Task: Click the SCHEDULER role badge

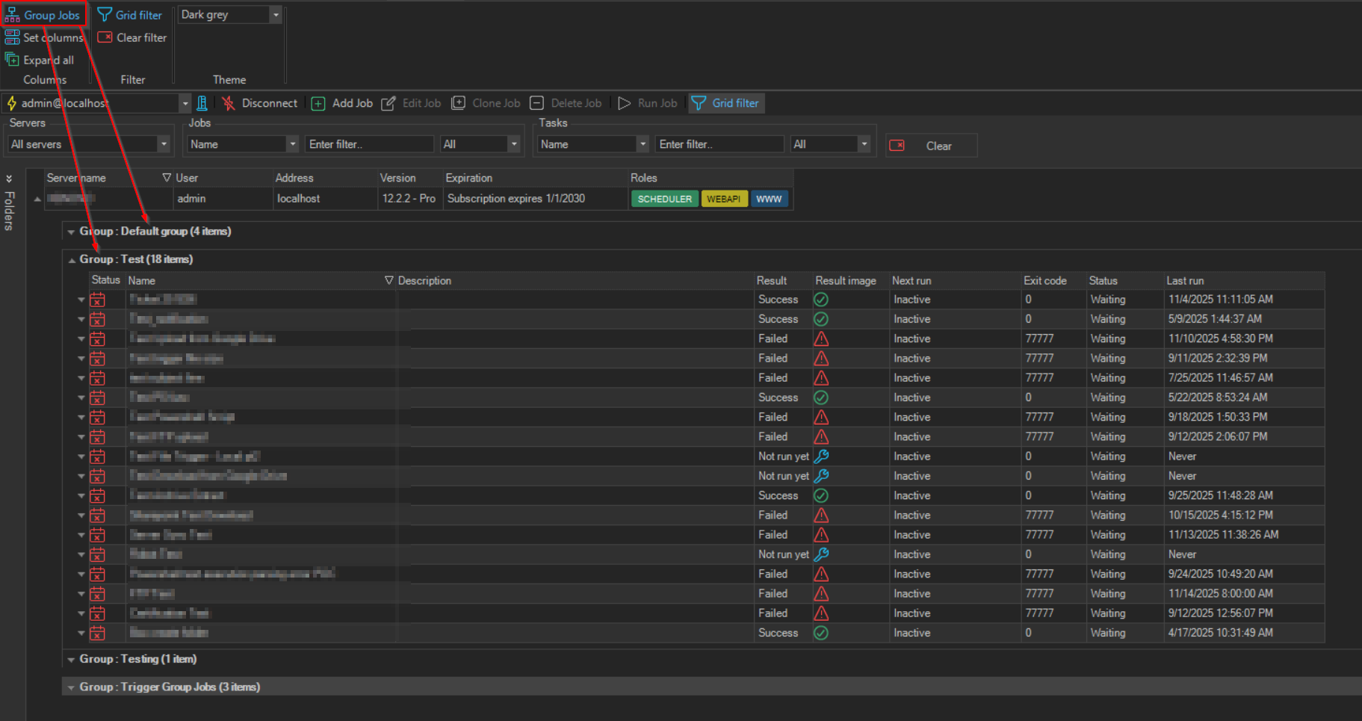Action: coord(664,199)
